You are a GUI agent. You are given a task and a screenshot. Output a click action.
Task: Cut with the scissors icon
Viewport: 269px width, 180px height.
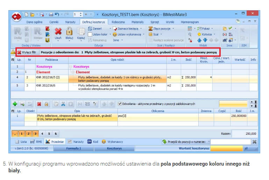click(63, 104)
